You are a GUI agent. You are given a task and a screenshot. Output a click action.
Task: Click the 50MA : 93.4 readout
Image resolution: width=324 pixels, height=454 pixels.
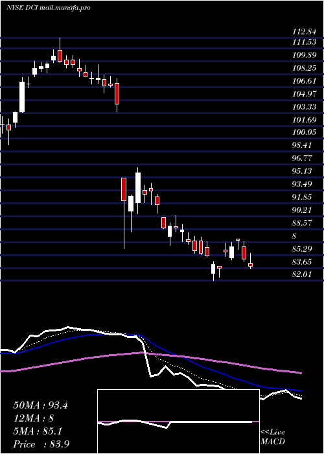[40, 405]
